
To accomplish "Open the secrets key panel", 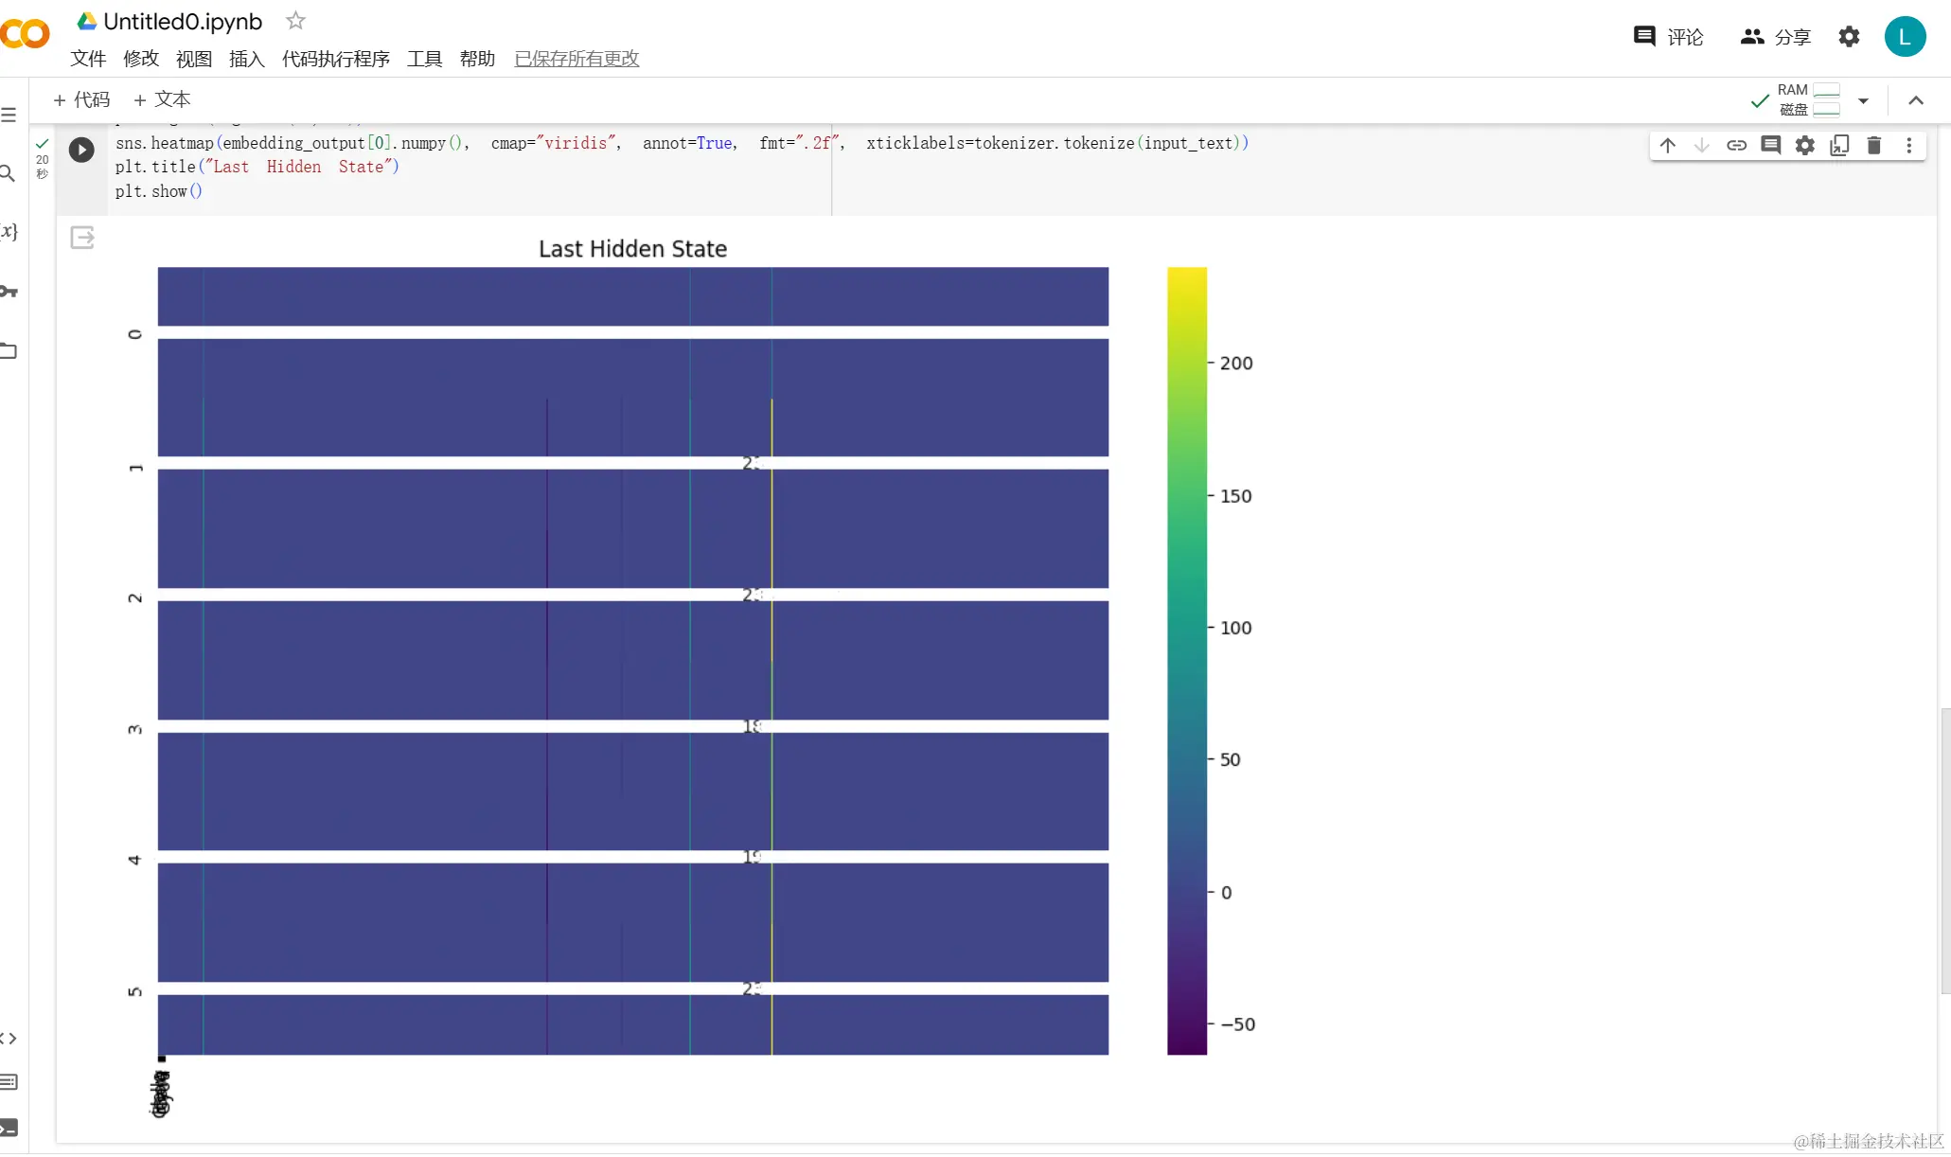I will 9,292.
